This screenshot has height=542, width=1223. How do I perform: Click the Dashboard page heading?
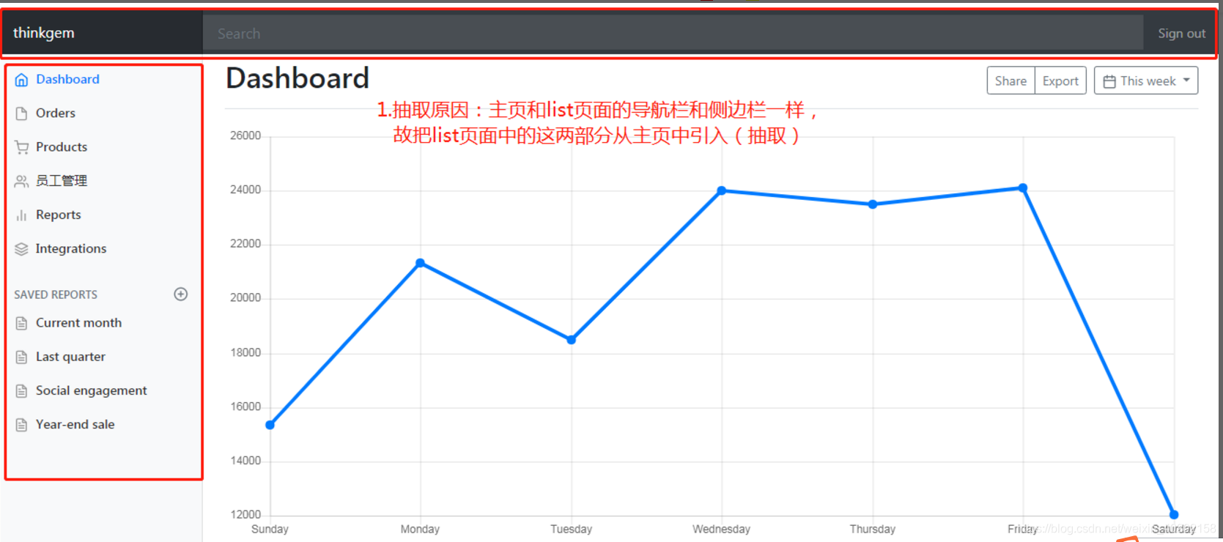pos(298,78)
